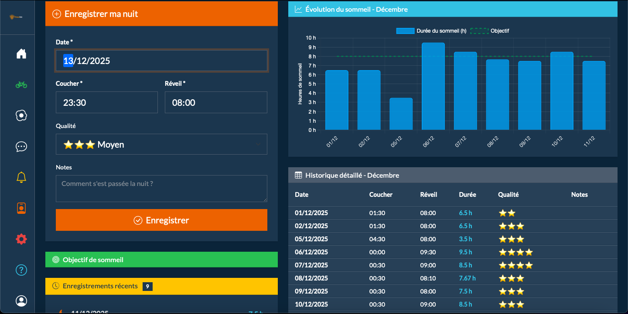Screen dimensions: 628x314
Task: Click the home icon in sidebar
Action: coord(21,54)
